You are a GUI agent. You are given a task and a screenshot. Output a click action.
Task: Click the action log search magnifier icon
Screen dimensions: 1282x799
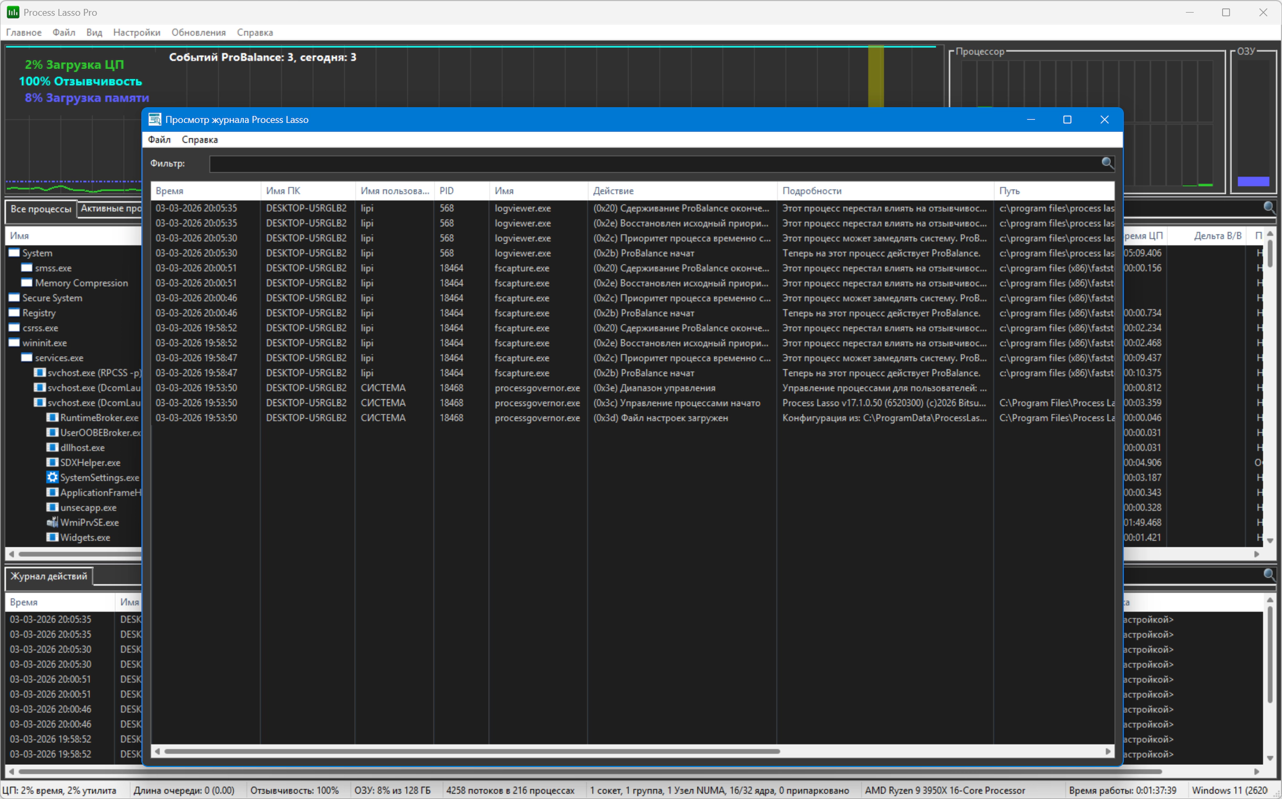pyautogui.click(x=1268, y=574)
